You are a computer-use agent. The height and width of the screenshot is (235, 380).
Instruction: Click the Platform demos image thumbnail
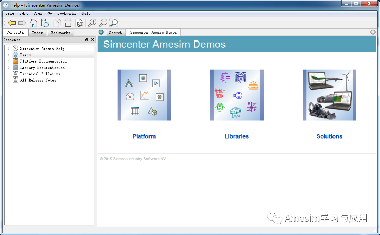click(x=144, y=95)
